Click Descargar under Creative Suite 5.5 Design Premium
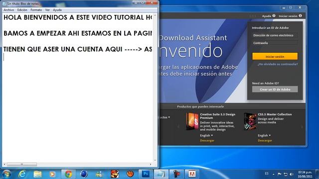 207,140
